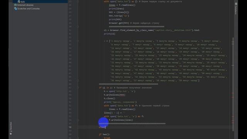
Task: Click the 'browser.get(htt)' call
Action: coord(119,23)
